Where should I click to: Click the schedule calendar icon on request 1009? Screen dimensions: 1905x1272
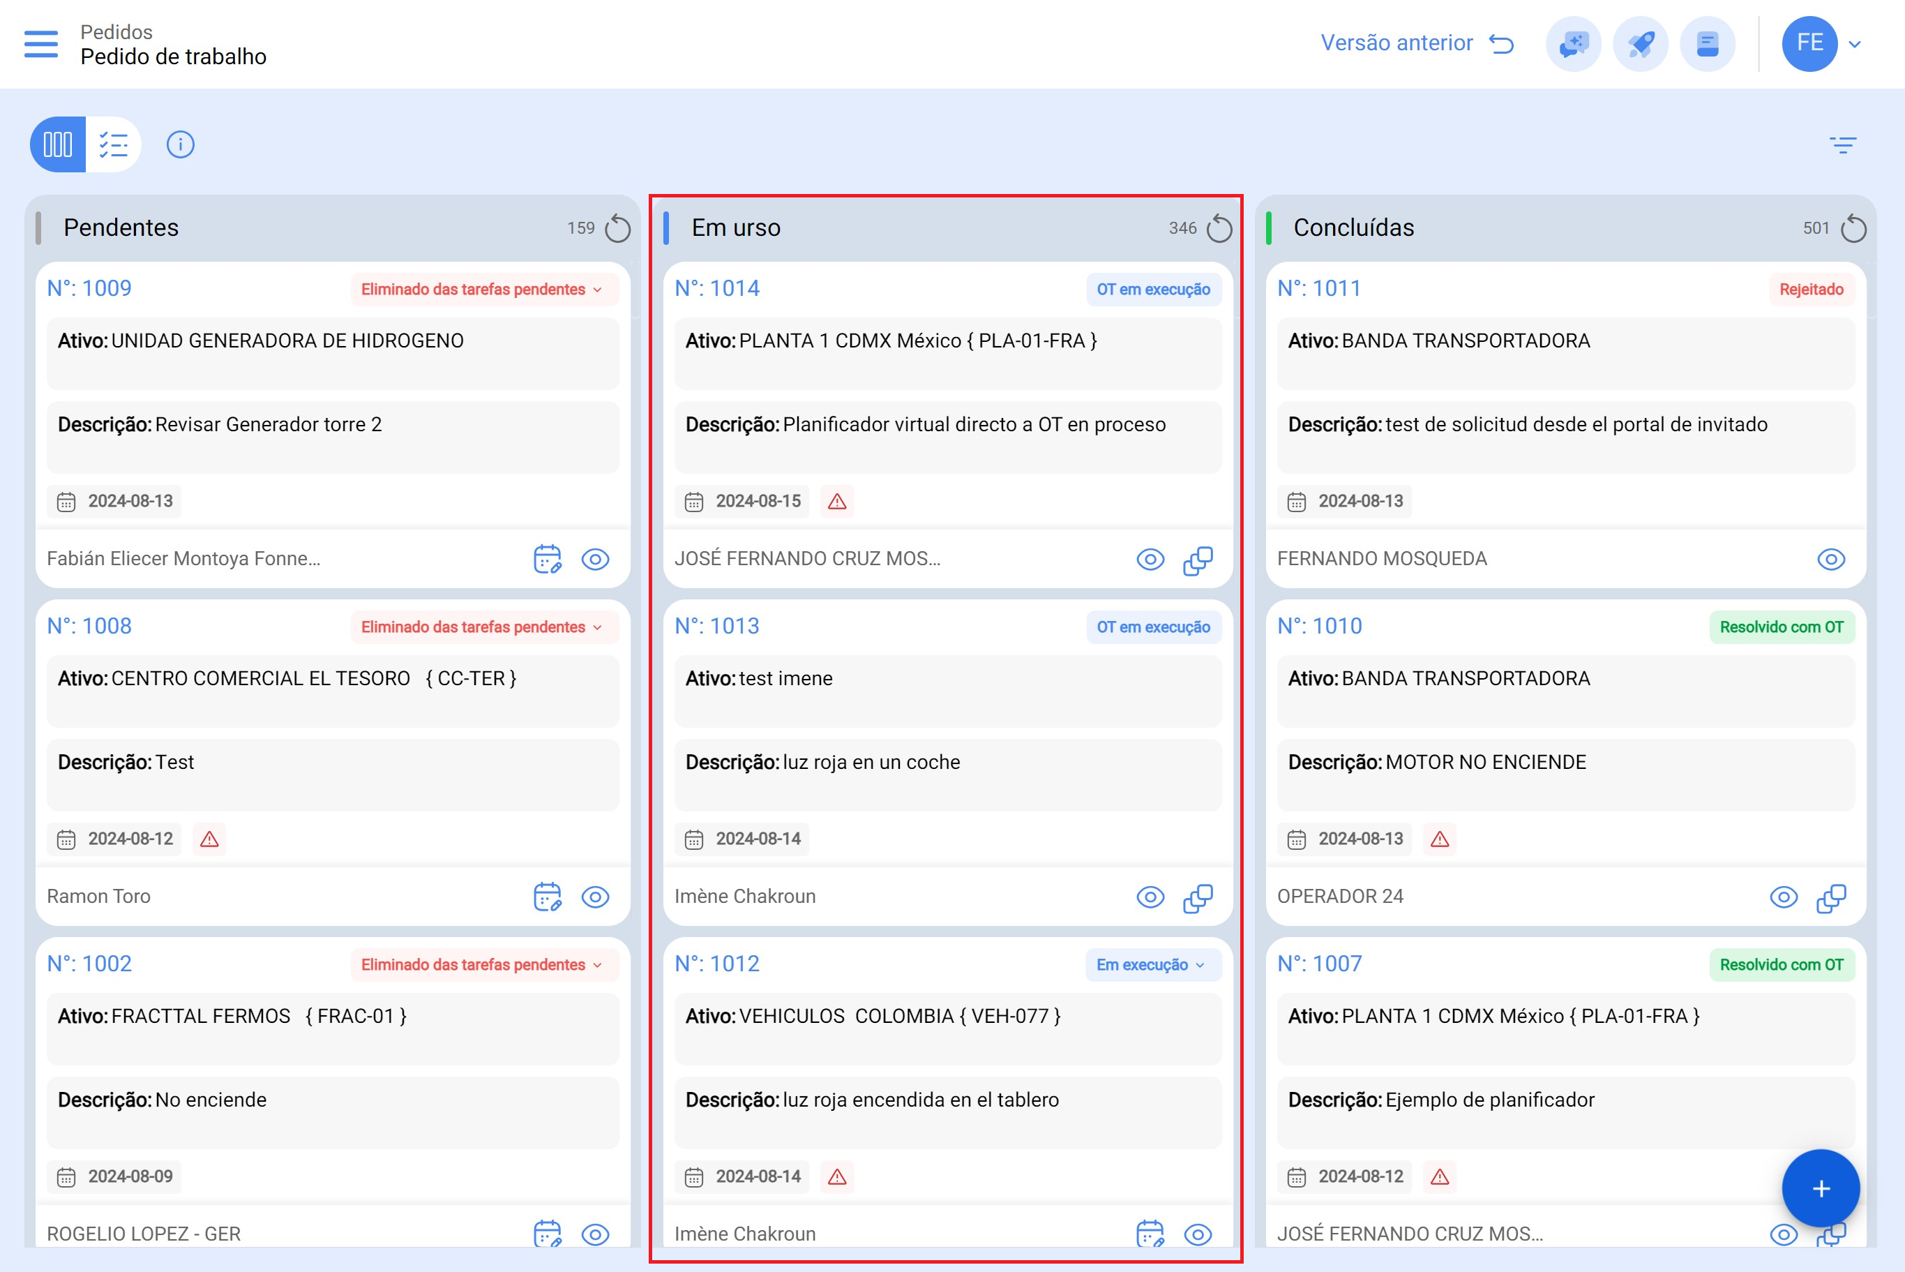point(548,559)
